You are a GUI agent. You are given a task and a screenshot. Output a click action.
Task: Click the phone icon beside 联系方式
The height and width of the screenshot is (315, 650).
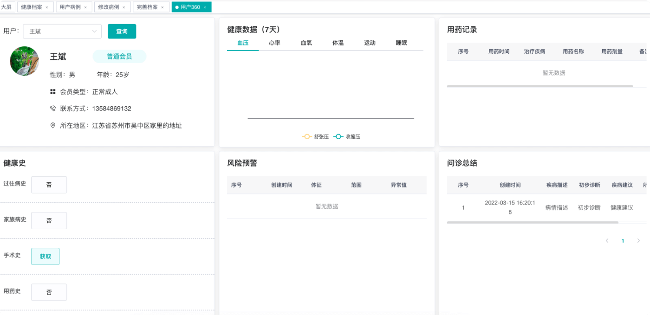(x=53, y=109)
